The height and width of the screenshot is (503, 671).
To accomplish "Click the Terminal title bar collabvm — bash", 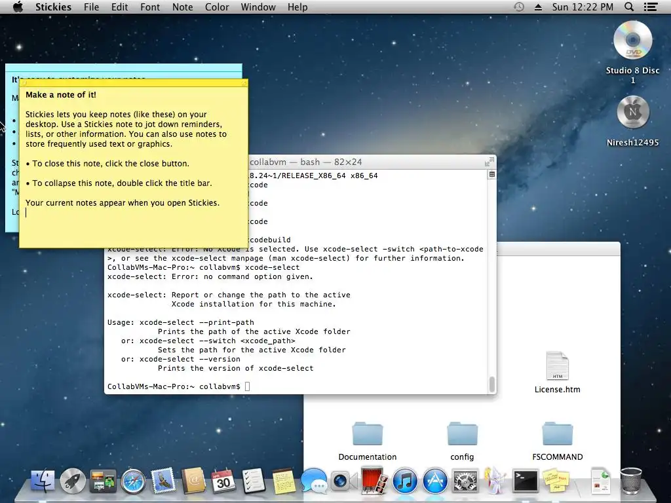I will point(305,162).
